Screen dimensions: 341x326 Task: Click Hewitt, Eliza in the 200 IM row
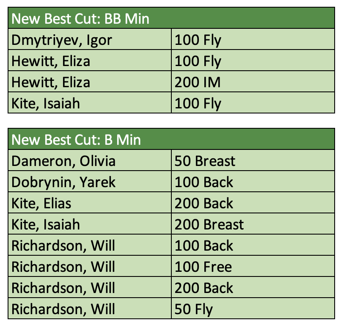point(51,82)
